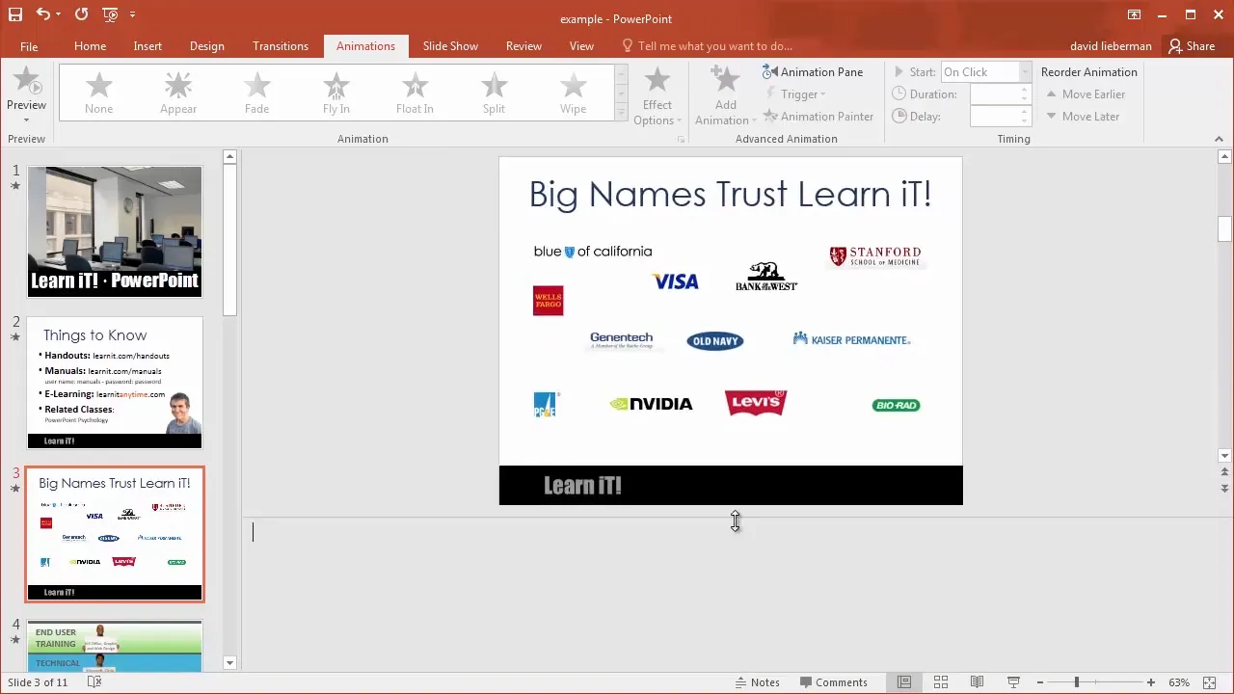Viewport: 1234px width, 694px height.
Task: Switch to the Home tab
Action: (90, 46)
